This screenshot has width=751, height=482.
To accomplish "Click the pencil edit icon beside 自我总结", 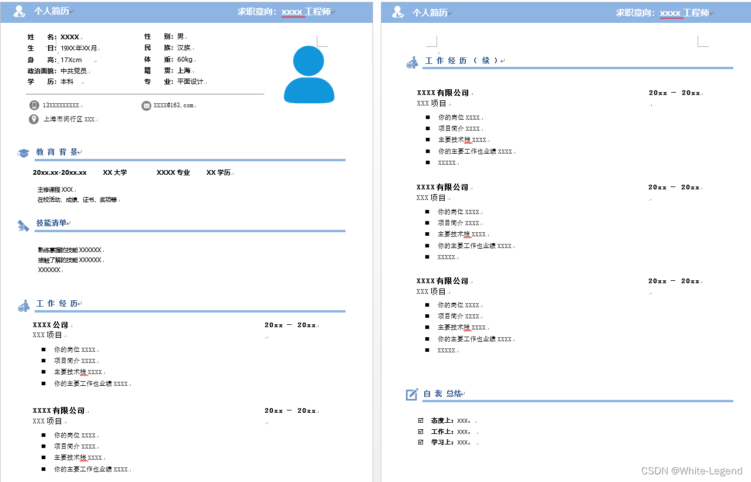I will pyautogui.click(x=412, y=394).
